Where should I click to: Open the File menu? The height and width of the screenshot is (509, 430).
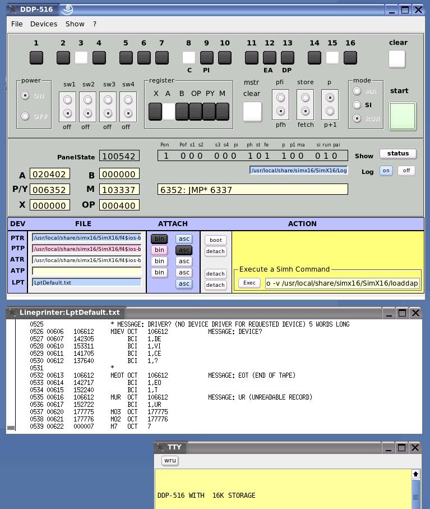click(17, 24)
